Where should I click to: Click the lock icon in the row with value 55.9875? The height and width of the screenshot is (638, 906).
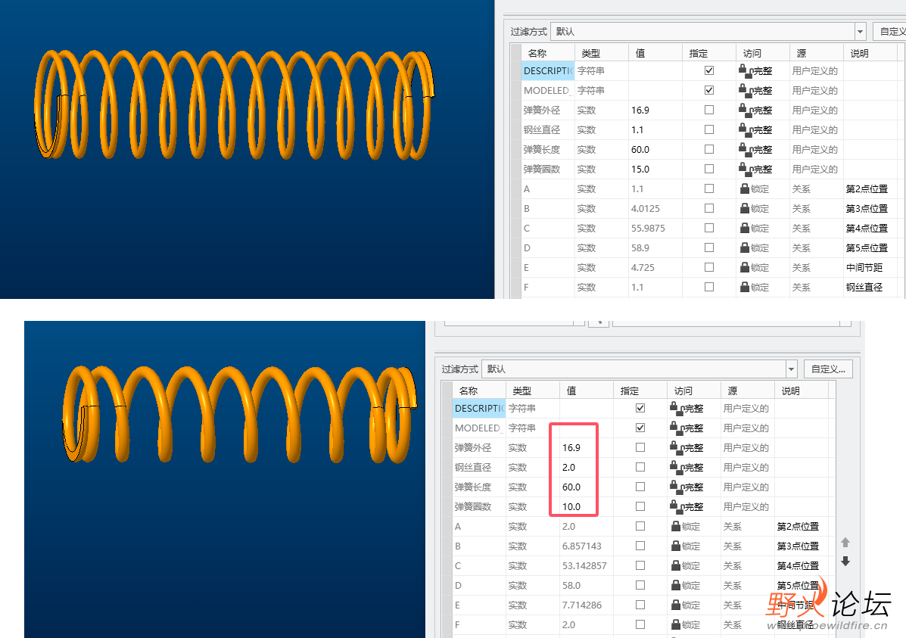coord(745,228)
